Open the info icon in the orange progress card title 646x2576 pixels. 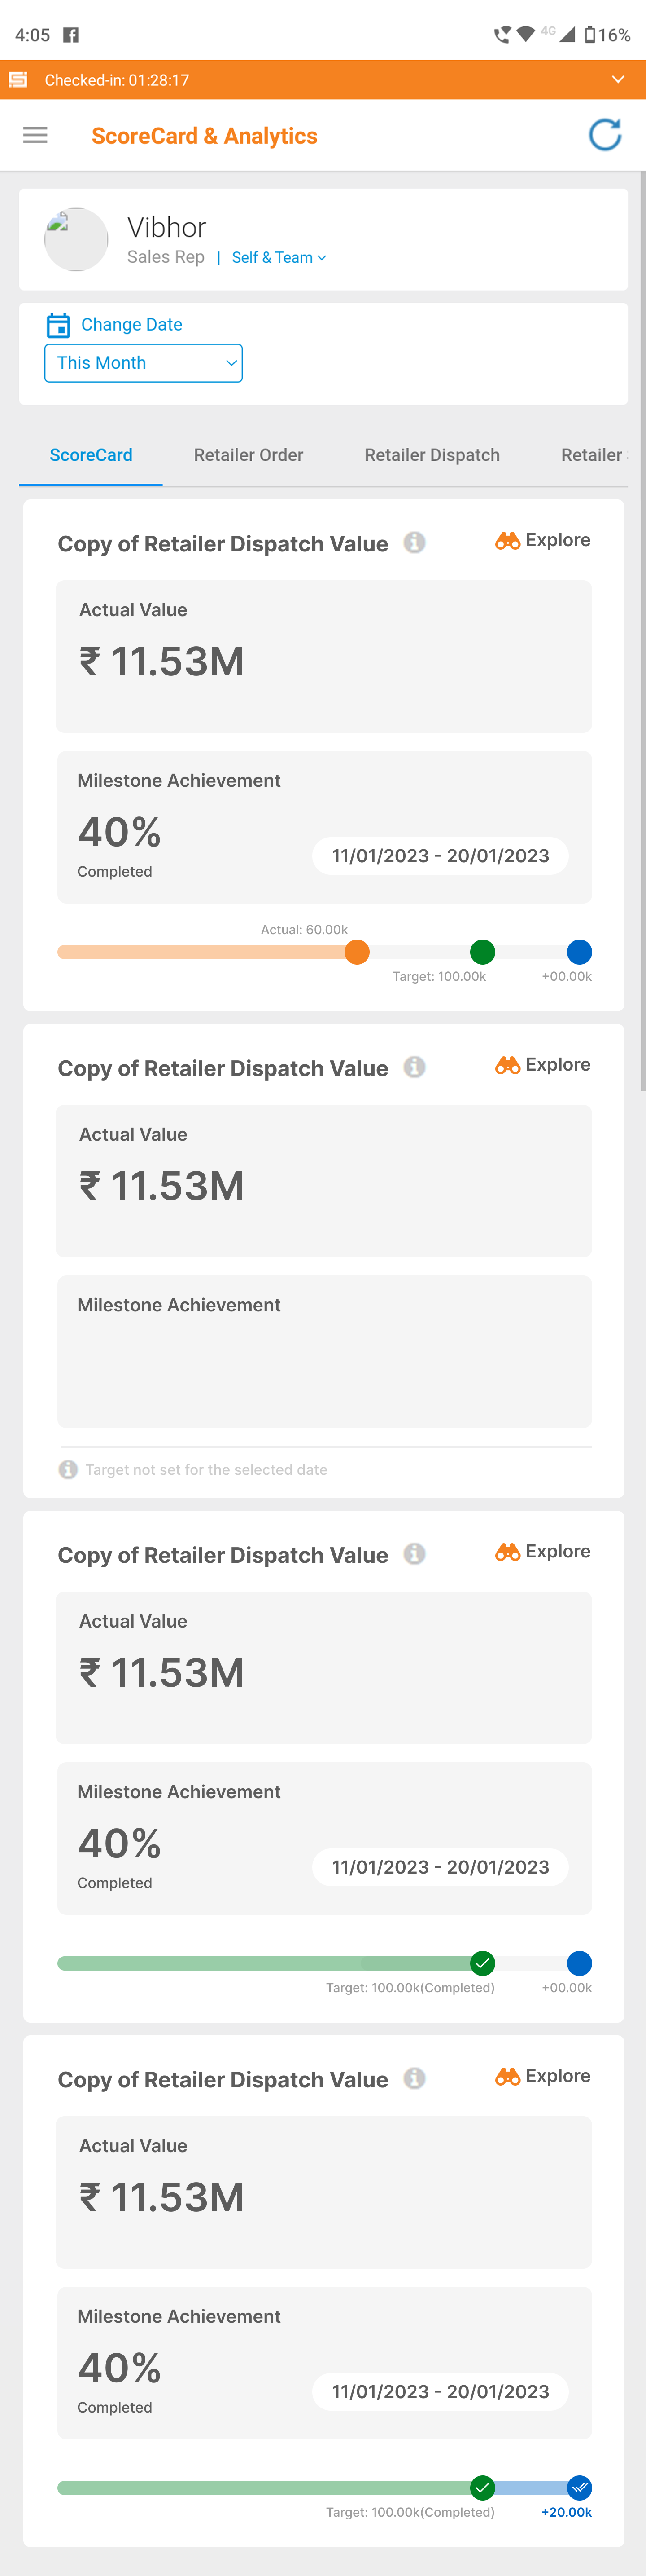(x=415, y=542)
